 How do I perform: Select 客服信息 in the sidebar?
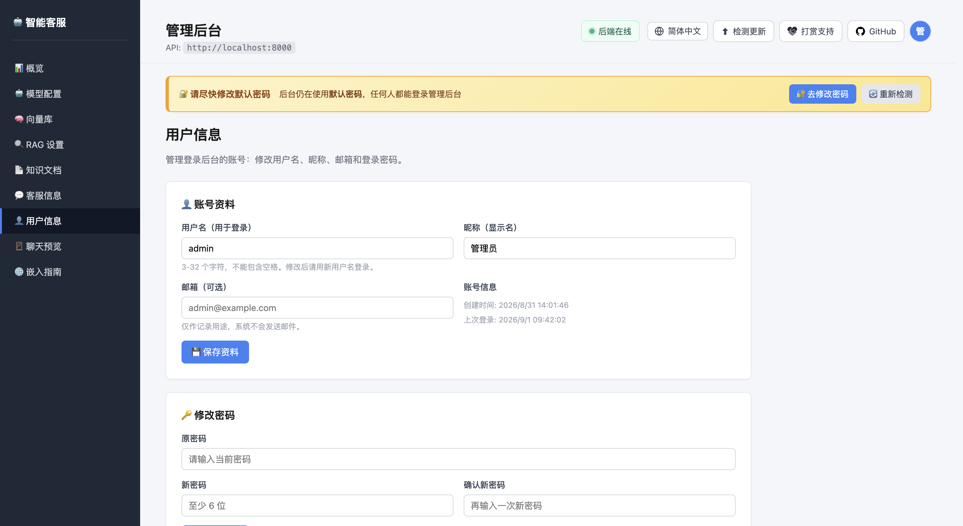pyautogui.click(x=70, y=195)
